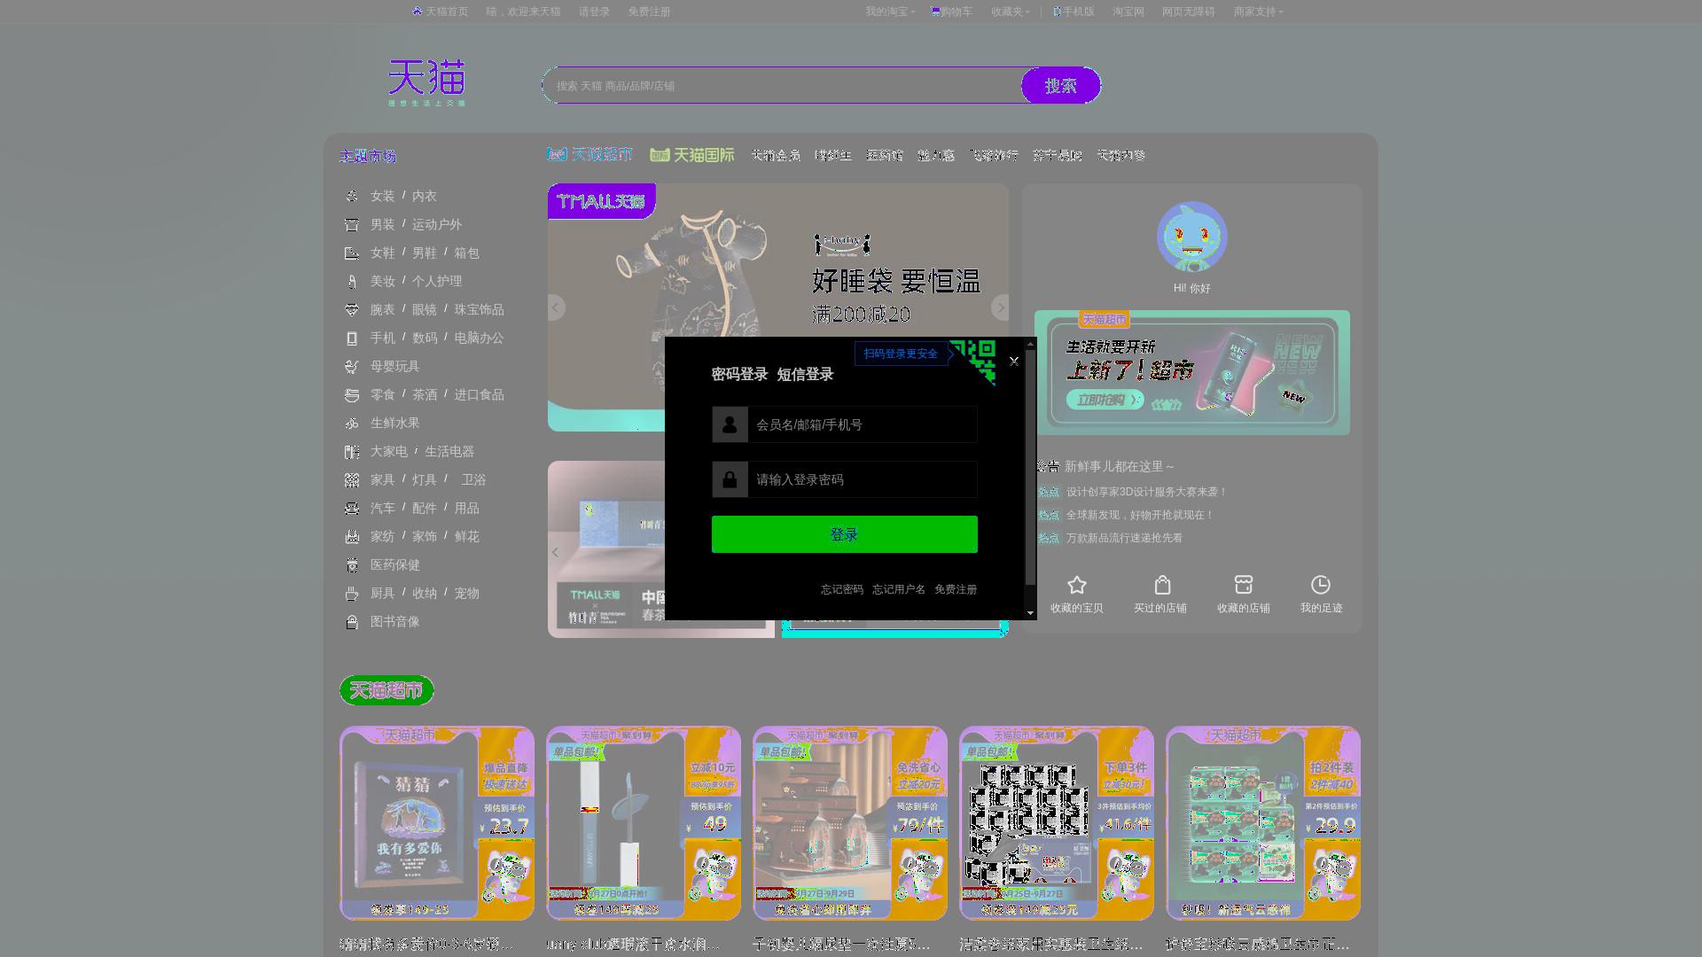Open 主题市场 menu header
This screenshot has height=957, width=1702.
[x=368, y=156]
